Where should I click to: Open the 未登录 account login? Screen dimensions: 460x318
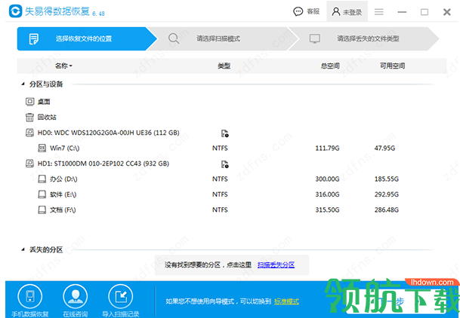[x=347, y=12]
